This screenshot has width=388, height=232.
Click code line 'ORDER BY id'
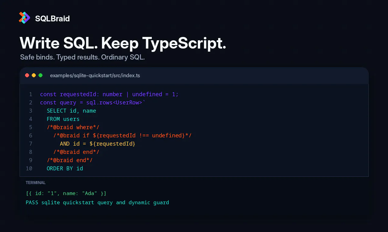65,169
